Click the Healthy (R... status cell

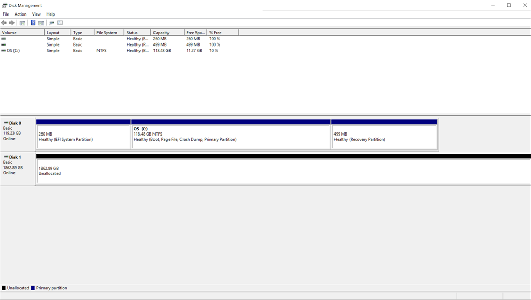[x=137, y=44]
